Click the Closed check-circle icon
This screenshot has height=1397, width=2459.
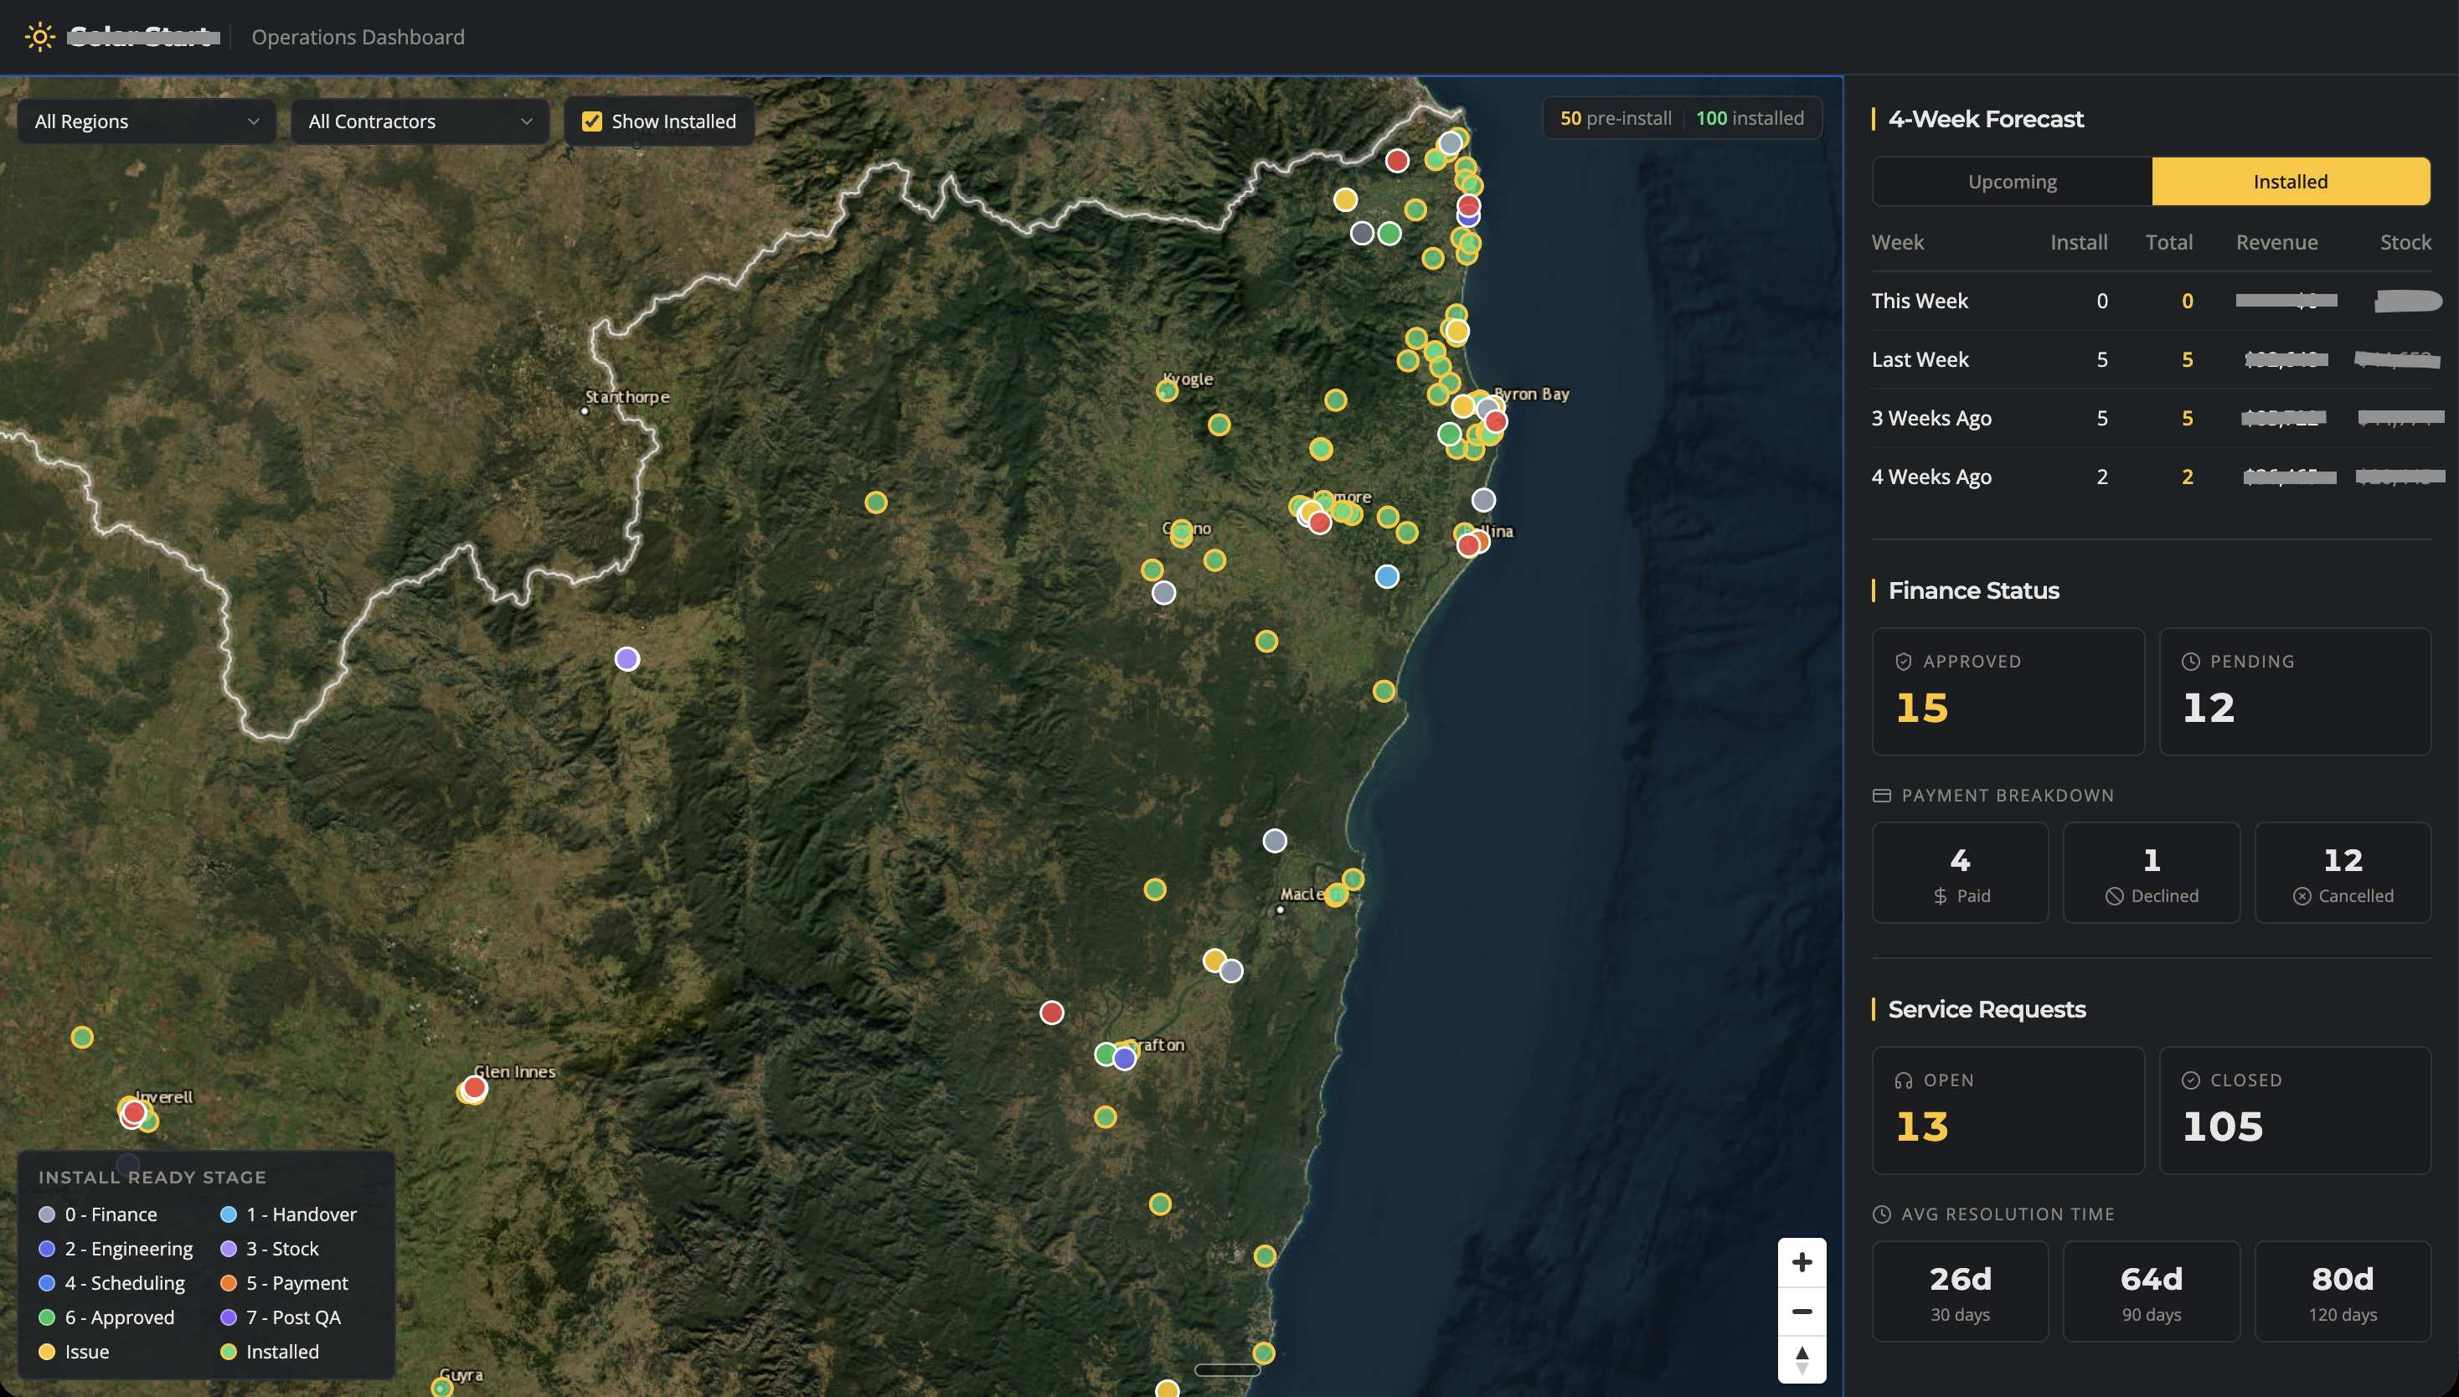pos(2190,1080)
